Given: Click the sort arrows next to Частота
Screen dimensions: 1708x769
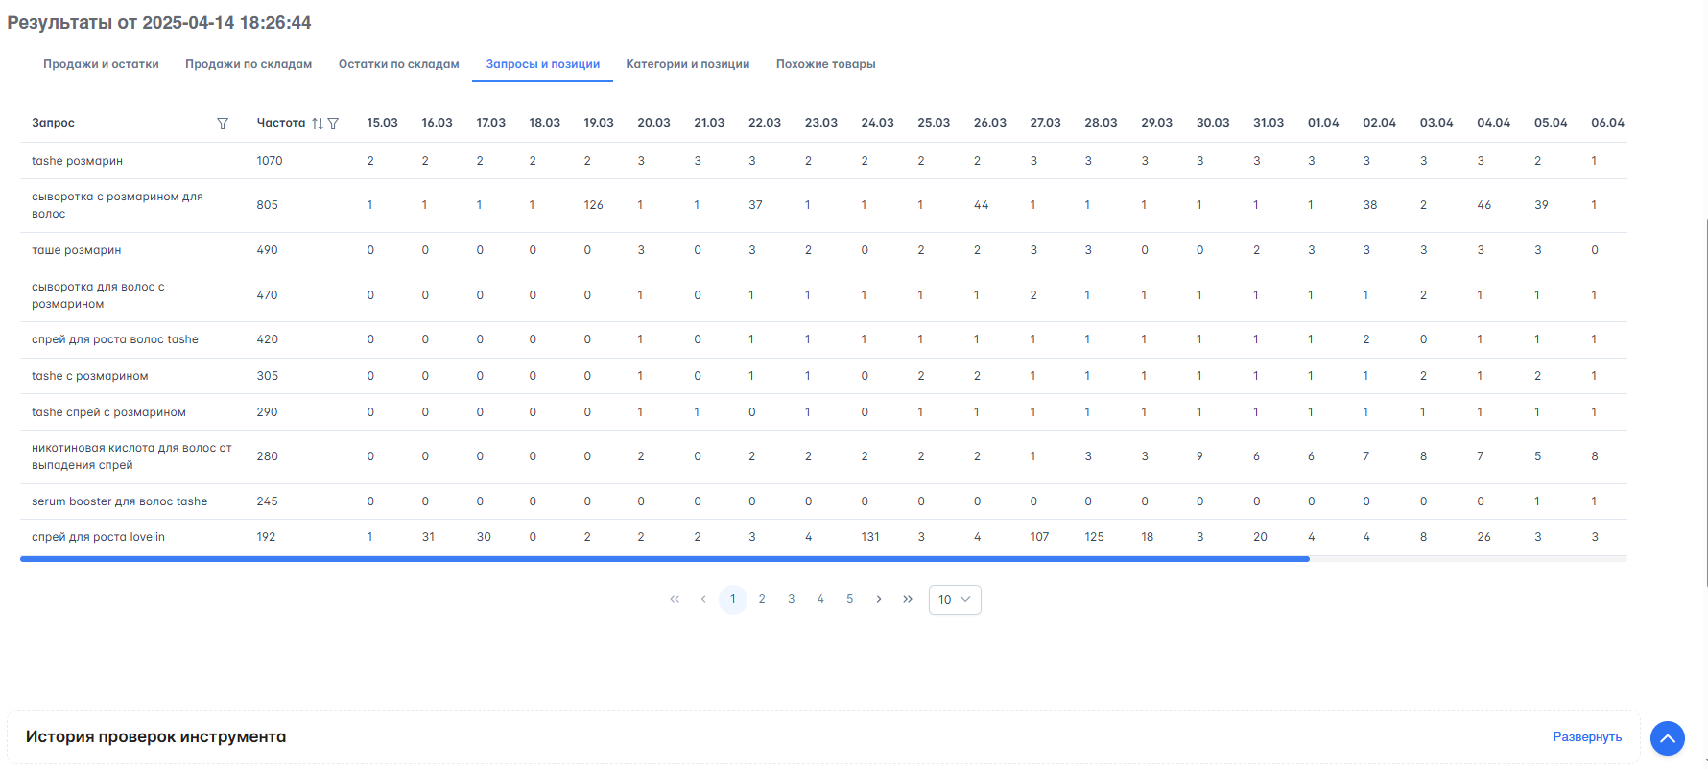Looking at the screenshot, I should click(318, 124).
